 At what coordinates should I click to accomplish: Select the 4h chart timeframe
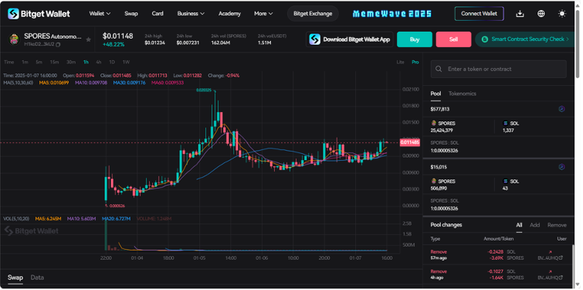point(99,62)
